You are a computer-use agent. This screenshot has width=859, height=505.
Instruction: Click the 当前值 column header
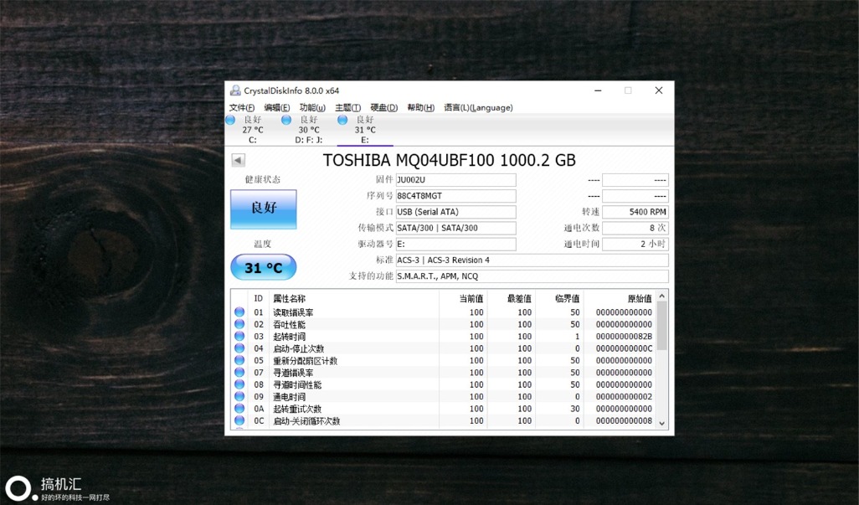(463, 298)
